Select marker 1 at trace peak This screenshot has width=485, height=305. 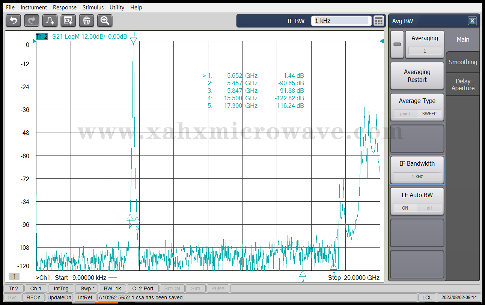(134, 40)
